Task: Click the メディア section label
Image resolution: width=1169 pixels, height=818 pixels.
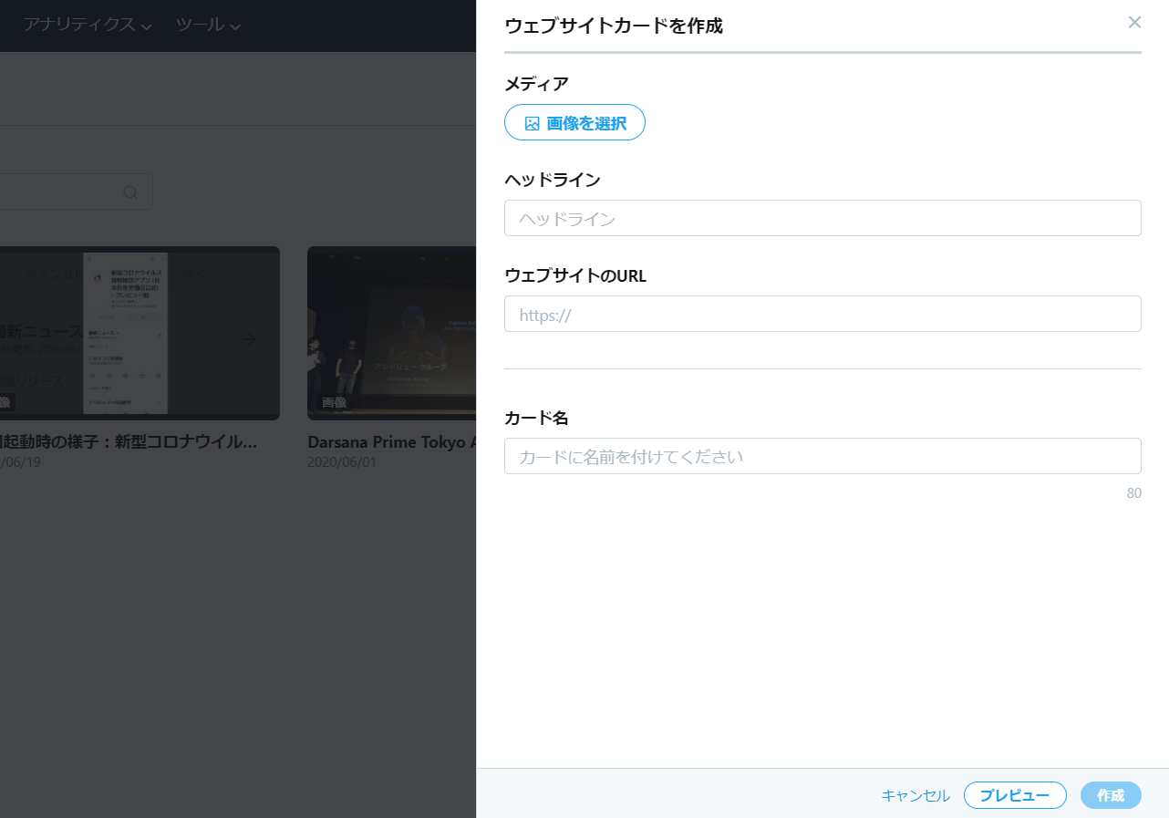Action: tap(536, 84)
